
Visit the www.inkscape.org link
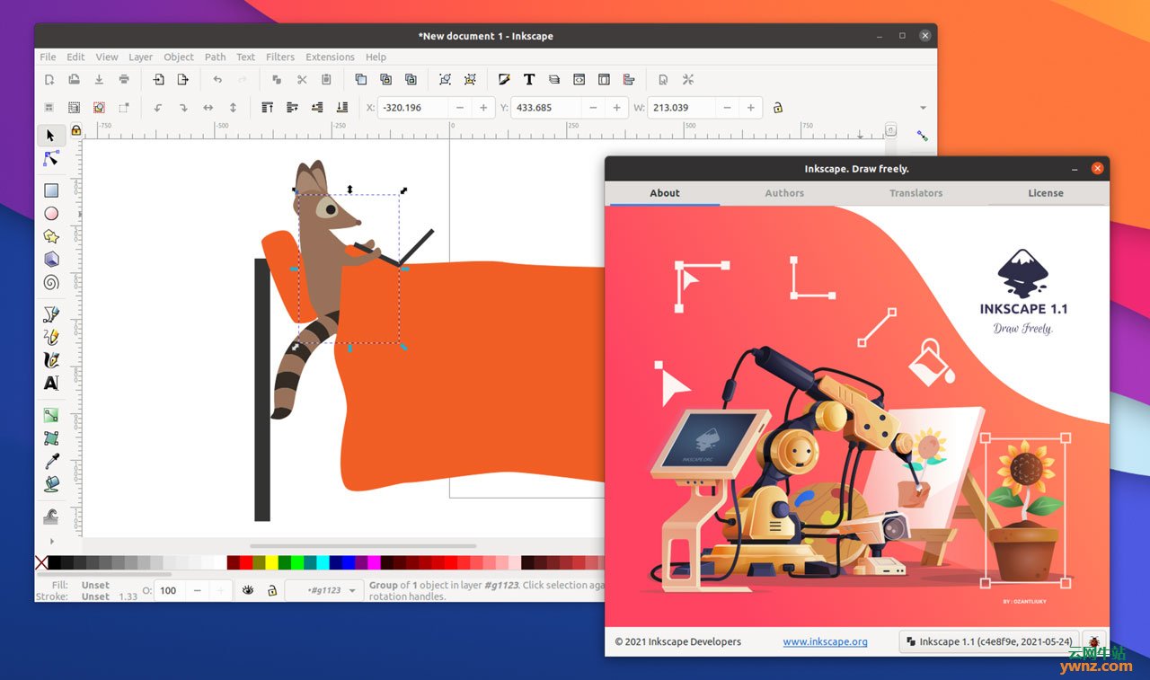coord(825,641)
